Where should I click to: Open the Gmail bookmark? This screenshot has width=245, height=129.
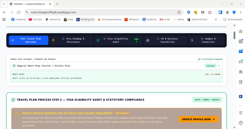point(165,19)
